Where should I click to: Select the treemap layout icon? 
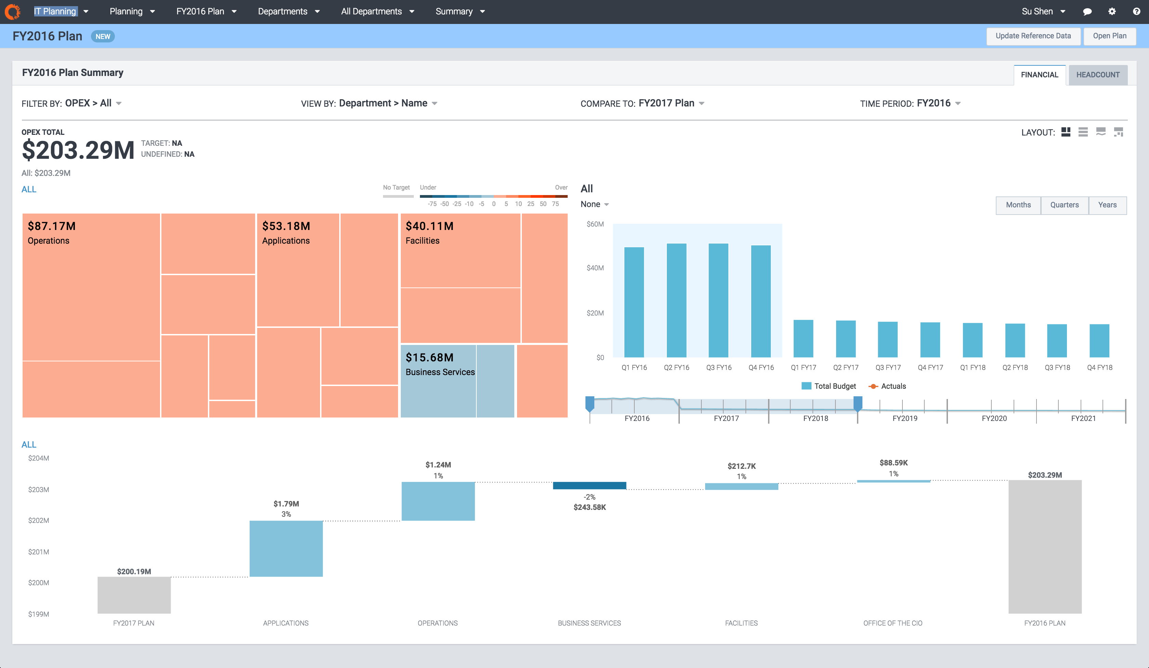click(x=1066, y=132)
